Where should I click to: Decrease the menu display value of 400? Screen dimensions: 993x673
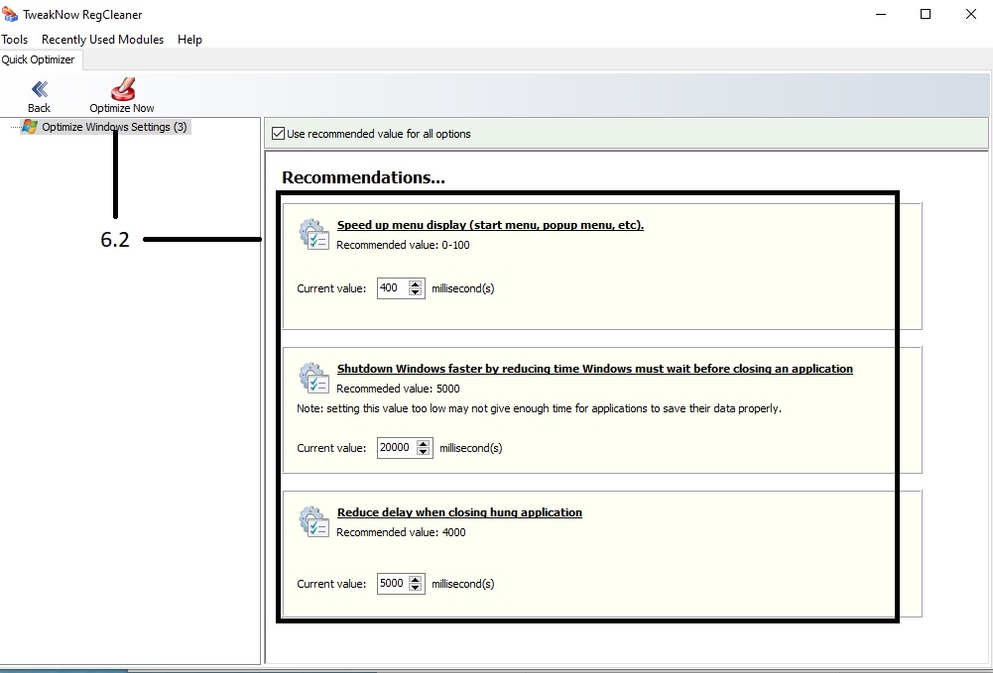tap(416, 292)
